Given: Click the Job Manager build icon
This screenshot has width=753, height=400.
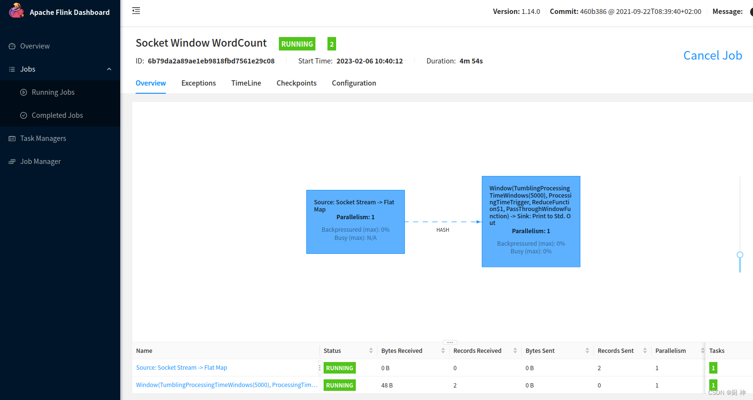Looking at the screenshot, I should [12, 162].
